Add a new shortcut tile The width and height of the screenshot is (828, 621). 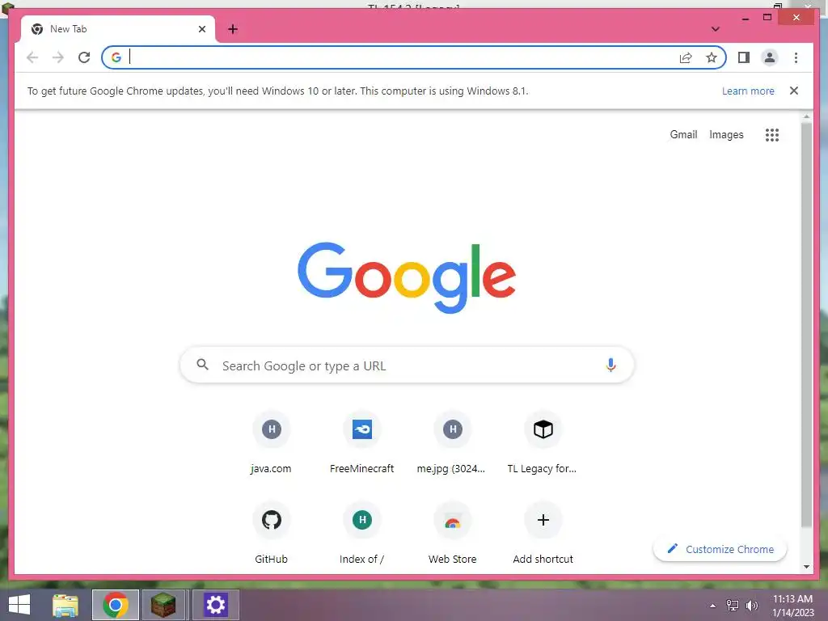pyautogui.click(x=543, y=534)
